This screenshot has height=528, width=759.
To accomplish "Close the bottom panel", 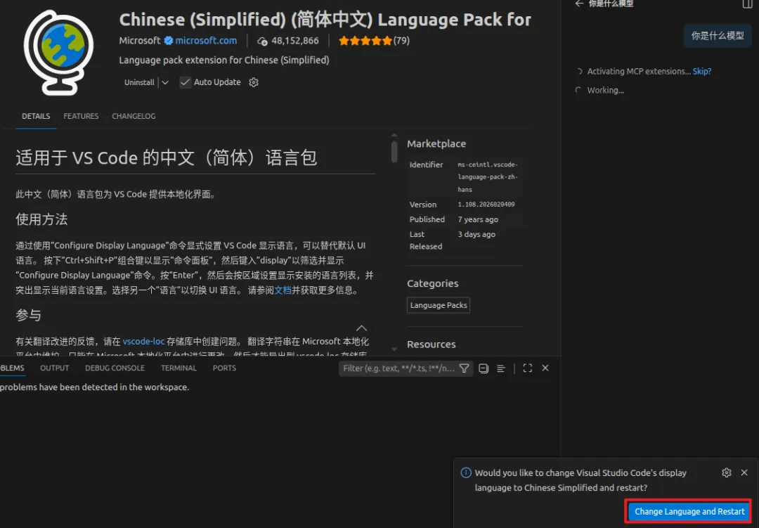I will pyautogui.click(x=545, y=368).
